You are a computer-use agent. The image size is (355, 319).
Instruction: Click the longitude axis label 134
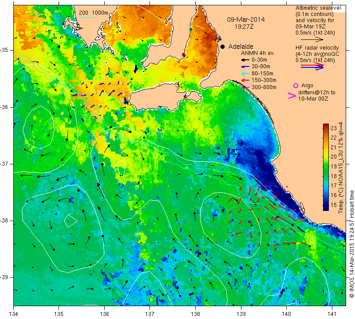point(14,314)
